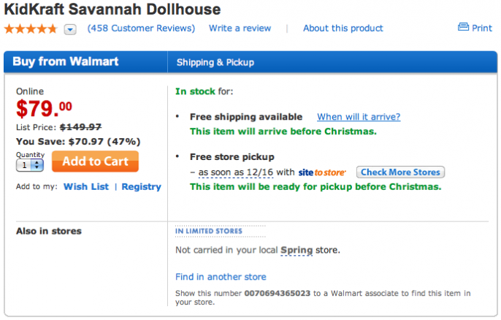Open the 458 Customer Reviews link
Screen dimensions: 501x320
point(141,28)
